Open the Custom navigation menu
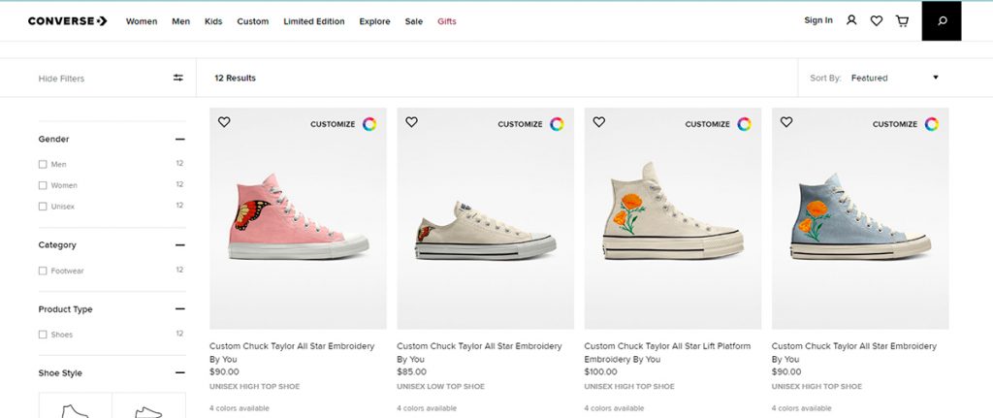 click(253, 21)
